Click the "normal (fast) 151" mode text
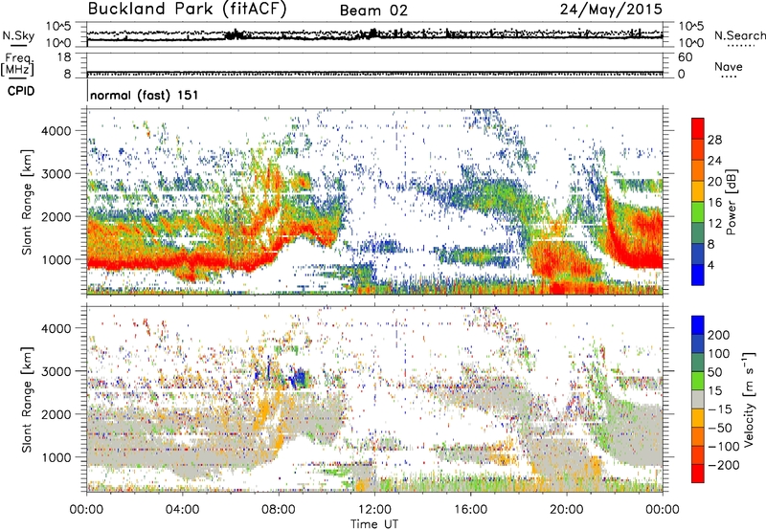766x530 pixels. pos(145,95)
